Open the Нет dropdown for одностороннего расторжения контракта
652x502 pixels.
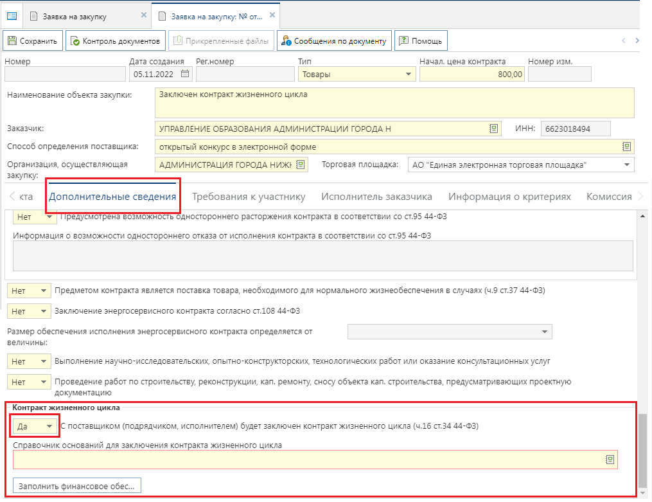pyautogui.click(x=35, y=217)
